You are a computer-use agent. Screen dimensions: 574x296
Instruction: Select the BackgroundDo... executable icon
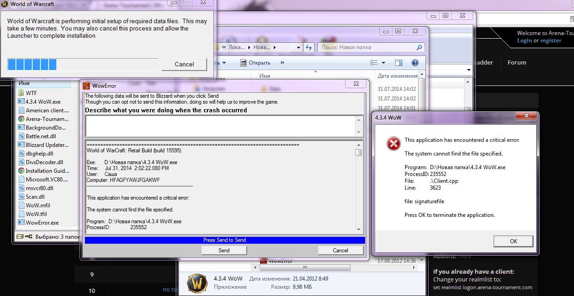point(21,128)
